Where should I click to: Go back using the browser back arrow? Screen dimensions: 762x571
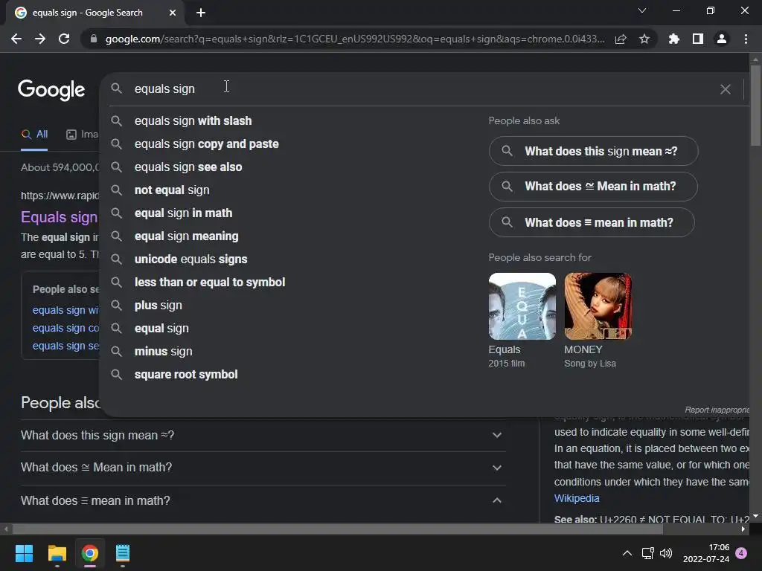[16, 39]
